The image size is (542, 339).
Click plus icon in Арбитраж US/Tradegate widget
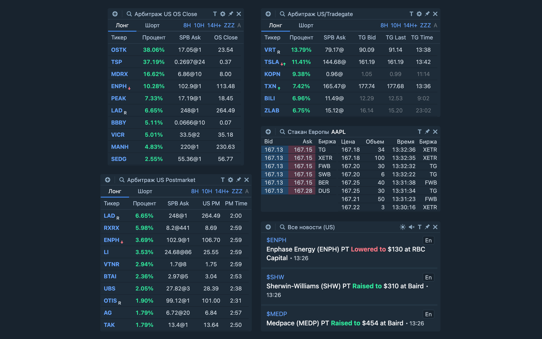pos(268,14)
